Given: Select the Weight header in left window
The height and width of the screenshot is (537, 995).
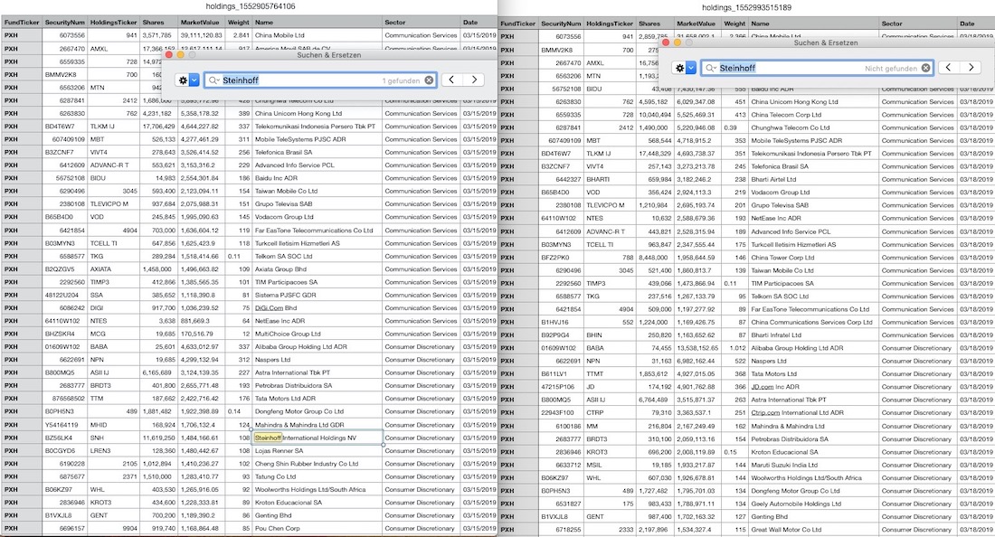Looking at the screenshot, I should pos(239,23).
